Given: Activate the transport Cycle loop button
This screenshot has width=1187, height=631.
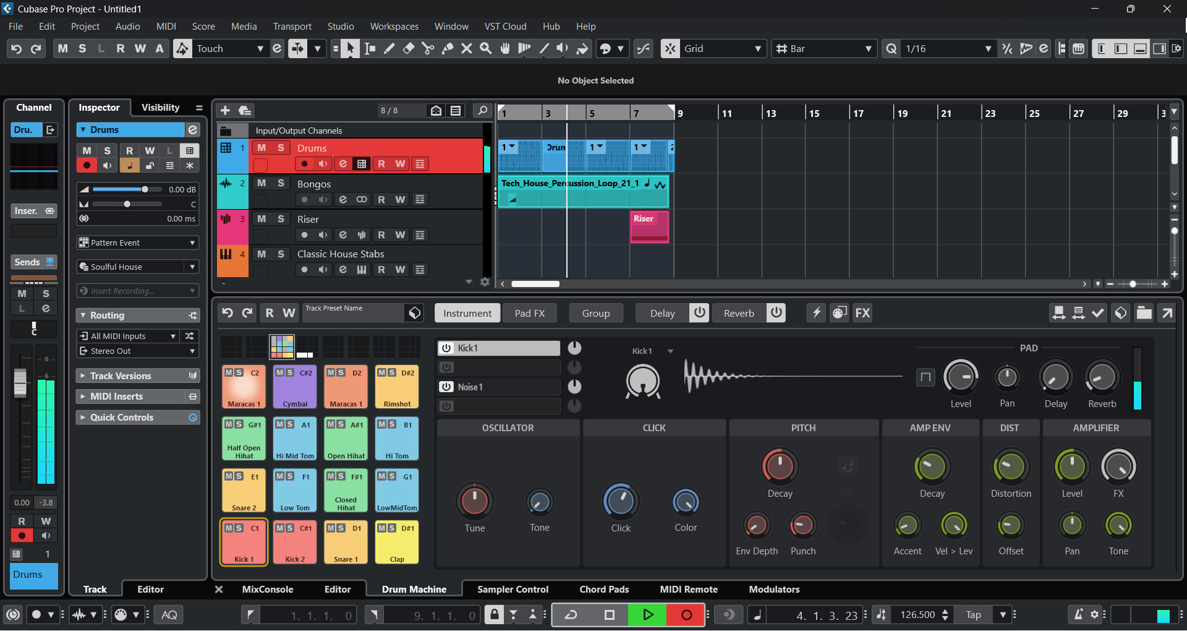Looking at the screenshot, I should [571, 615].
